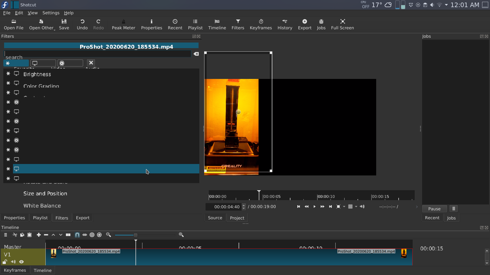Viewport: 490px width, 275px height.
Task: Toggle player volume control
Action: coord(362,207)
